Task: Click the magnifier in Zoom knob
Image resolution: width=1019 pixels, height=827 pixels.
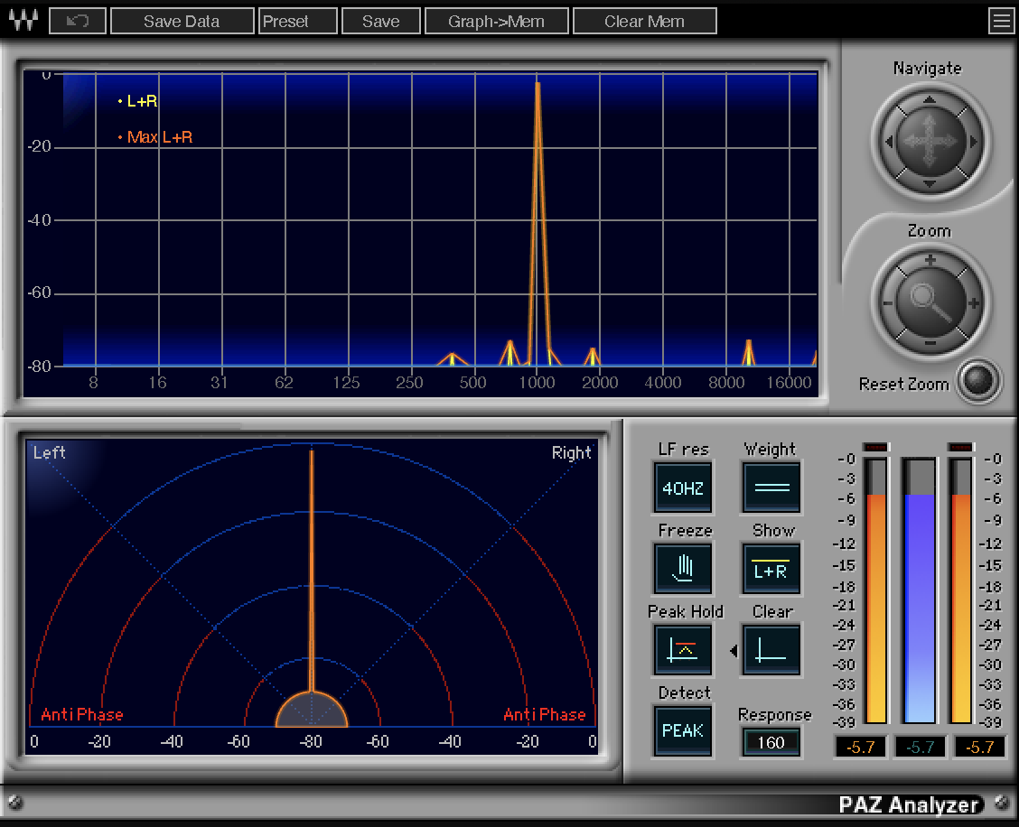Action: (x=930, y=302)
